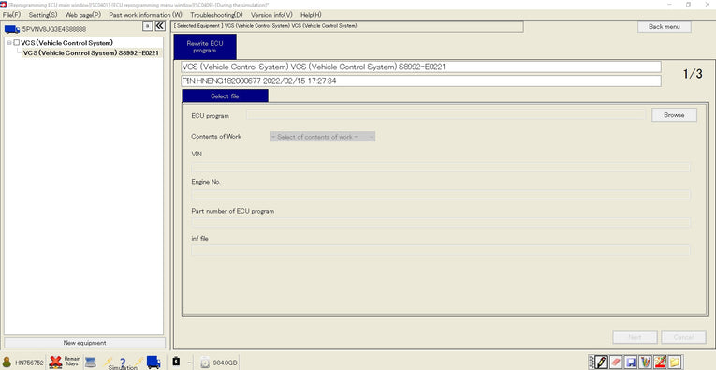Viewport: 716px width, 370px height.
Task: Click the 'inf file' label
Action: 199,239
